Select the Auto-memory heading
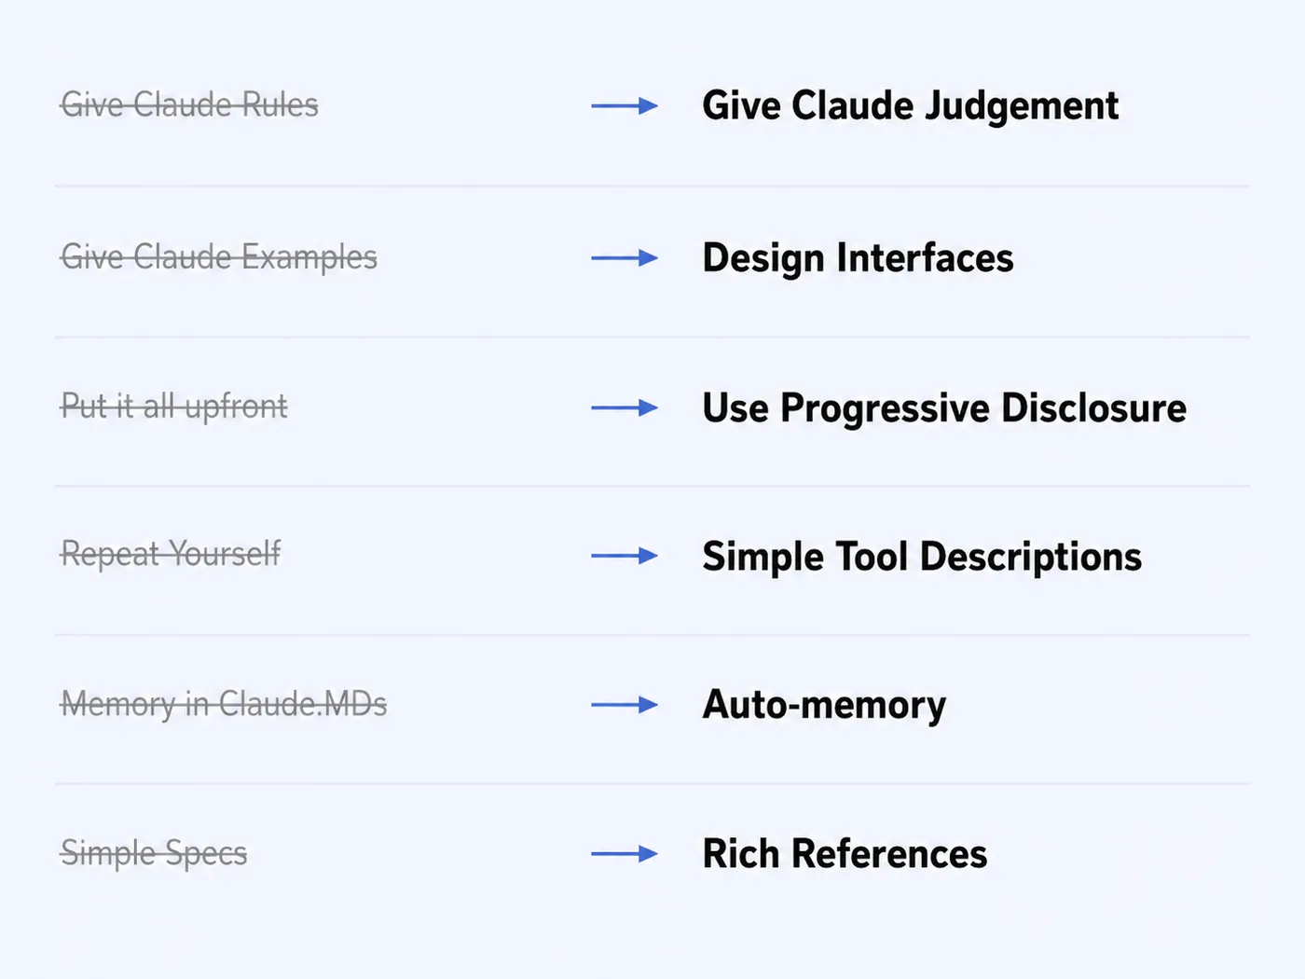 [x=824, y=706]
